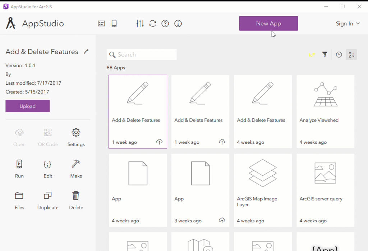
Task: Click into the Search apps field
Action: [142, 55]
